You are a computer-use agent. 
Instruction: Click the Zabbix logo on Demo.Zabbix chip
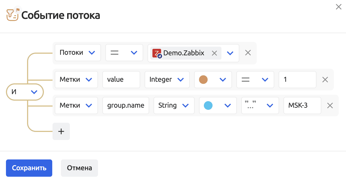pyautogui.click(x=157, y=53)
